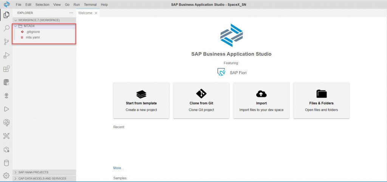Click the black folder Files & Folders icon
Viewport: 387px width, 182px height.
pos(321,94)
